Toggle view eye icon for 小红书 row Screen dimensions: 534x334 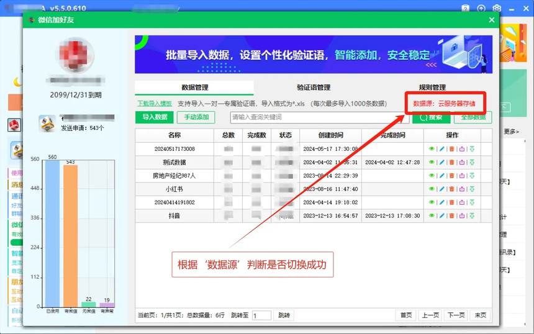(432, 189)
